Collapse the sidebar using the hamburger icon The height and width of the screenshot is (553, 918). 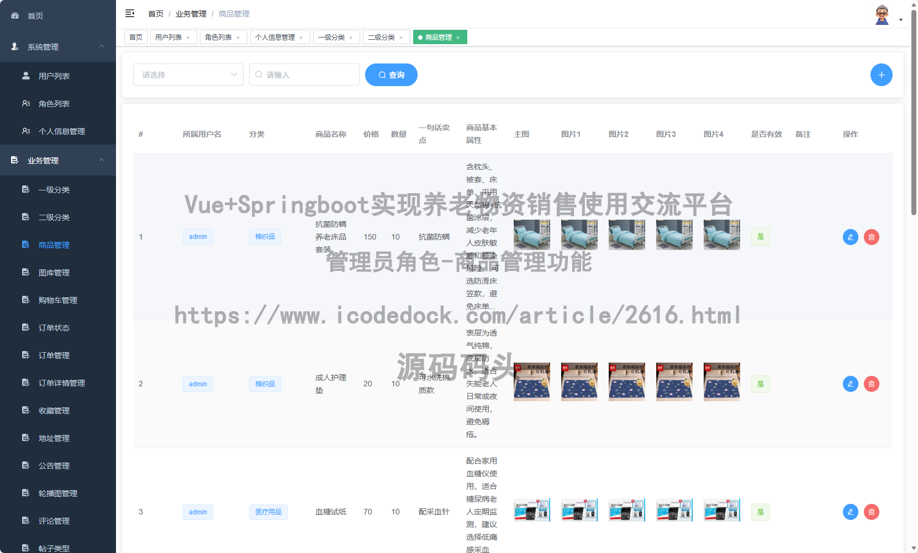point(130,13)
